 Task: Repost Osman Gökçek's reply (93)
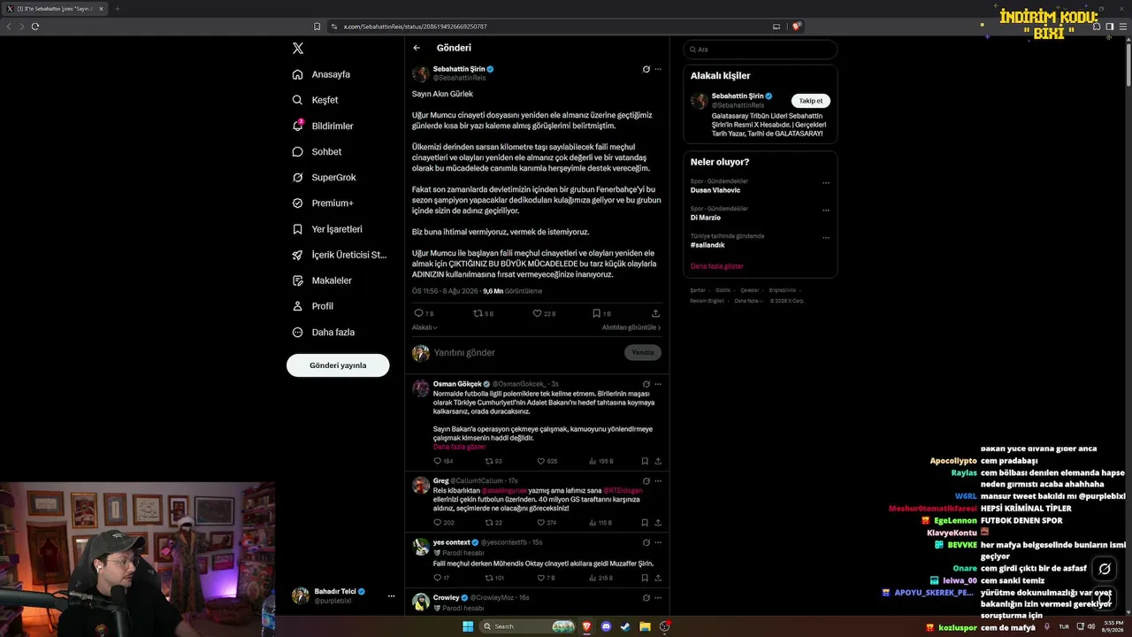493,461
